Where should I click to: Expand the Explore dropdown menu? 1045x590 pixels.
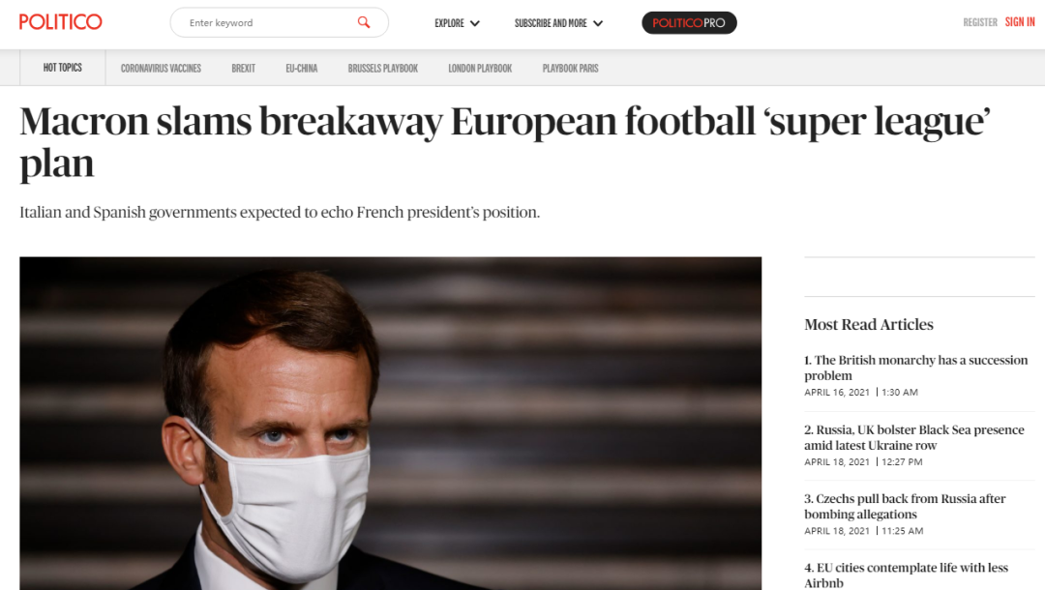[x=457, y=23]
